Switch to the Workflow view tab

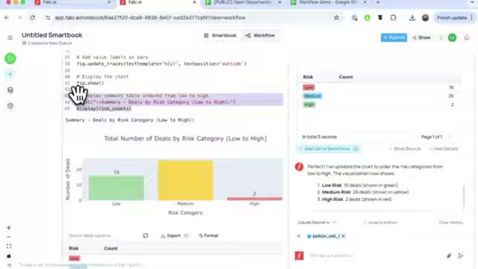pyautogui.click(x=260, y=35)
